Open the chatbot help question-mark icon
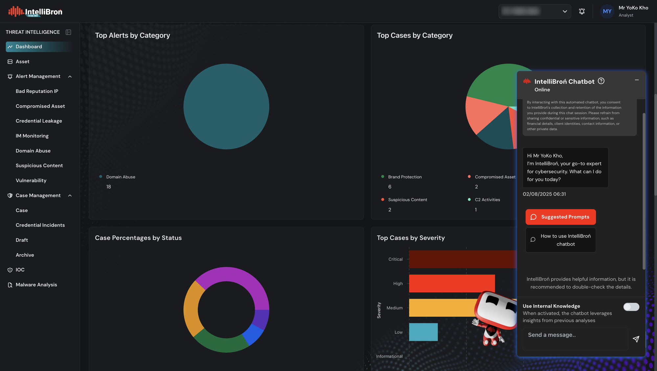The width and height of the screenshot is (657, 371). tap(601, 81)
